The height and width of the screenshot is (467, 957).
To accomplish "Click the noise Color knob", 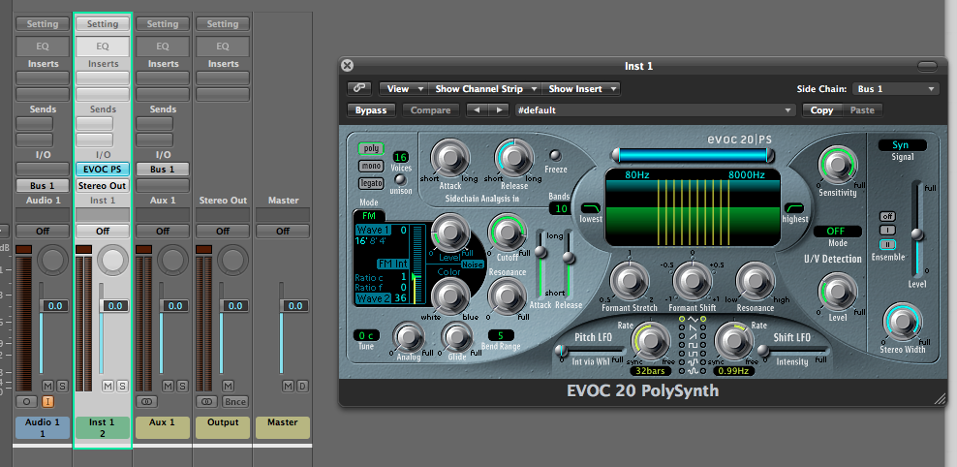I will coord(450,296).
